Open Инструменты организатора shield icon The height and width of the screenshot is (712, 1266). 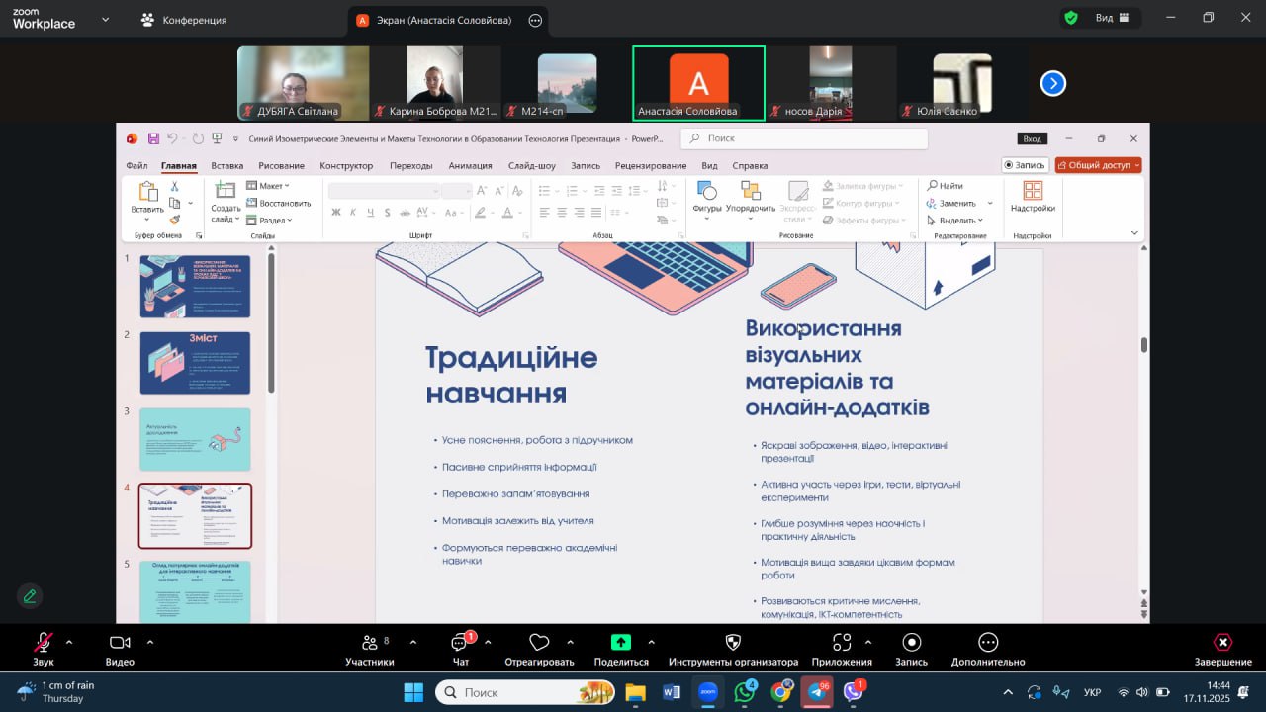tap(733, 644)
